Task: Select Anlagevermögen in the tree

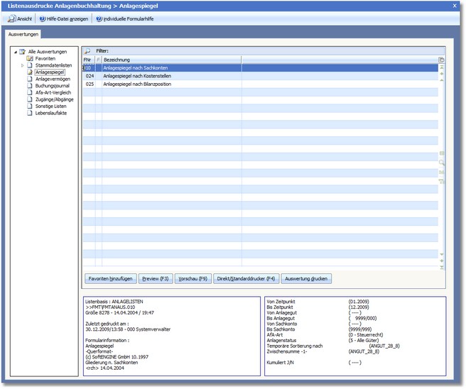Action: coord(53,79)
